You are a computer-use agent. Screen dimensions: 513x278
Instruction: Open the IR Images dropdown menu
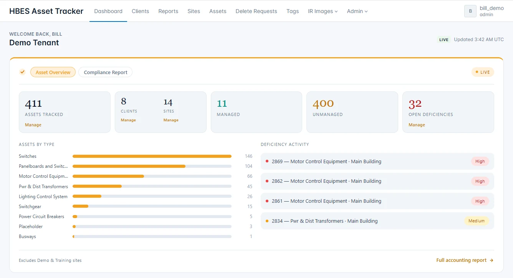tap(323, 11)
